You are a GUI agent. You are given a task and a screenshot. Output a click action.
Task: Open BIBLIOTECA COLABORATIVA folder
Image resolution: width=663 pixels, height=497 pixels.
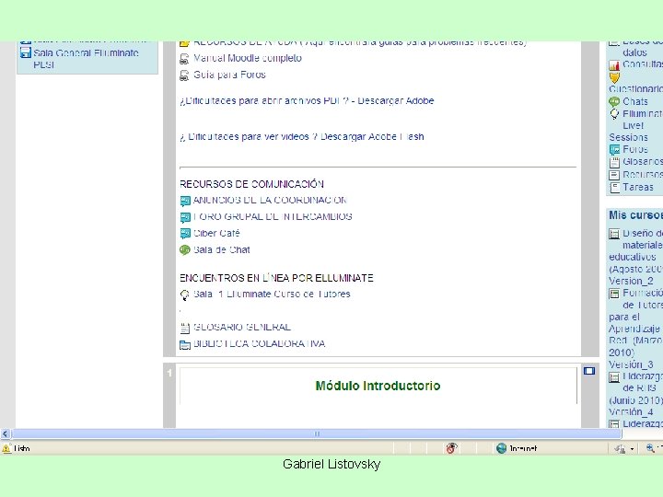pos(259,343)
